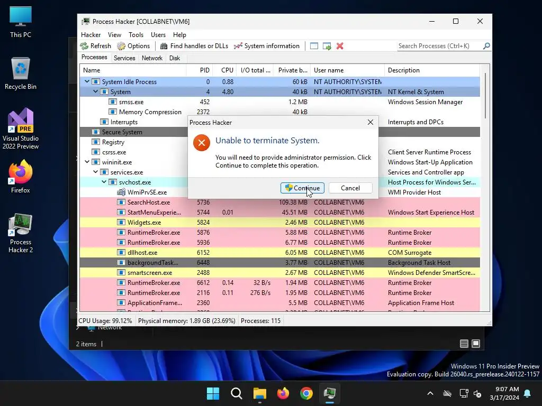Image resolution: width=542 pixels, height=406 pixels.
Task: Click the find window and thread icon
Action: click(x=327, y=46)
